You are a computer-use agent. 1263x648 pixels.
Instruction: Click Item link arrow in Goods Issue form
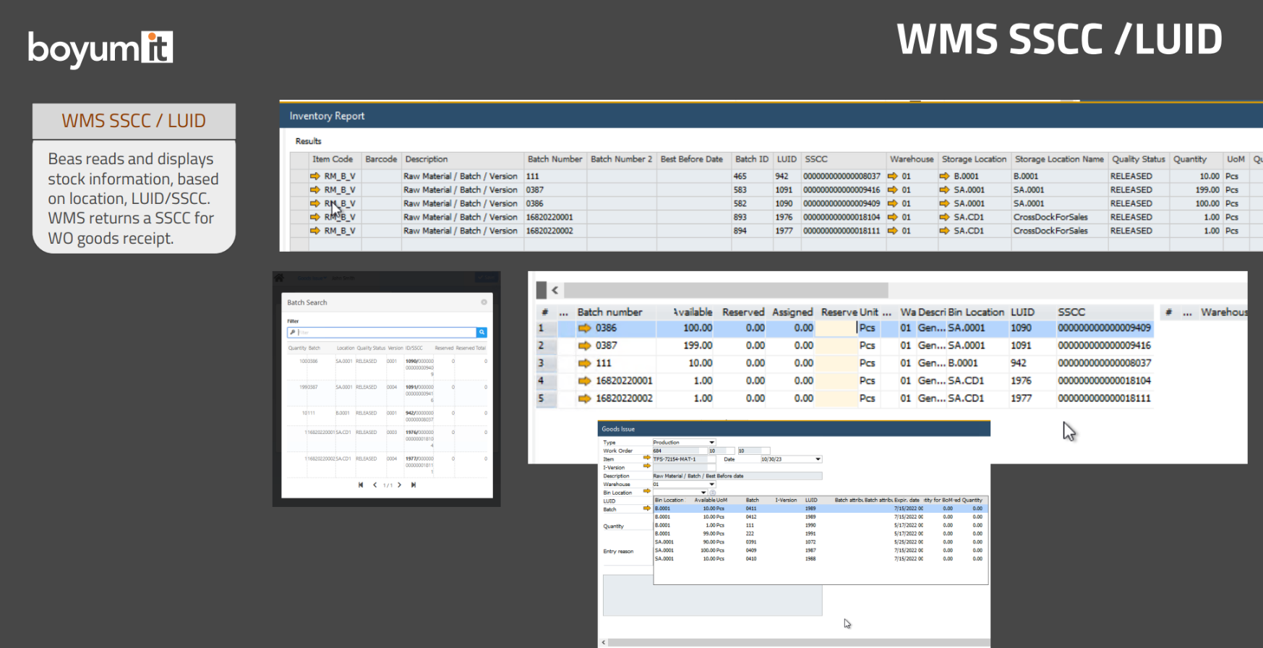pyautogui.click(x=647, y=457)
